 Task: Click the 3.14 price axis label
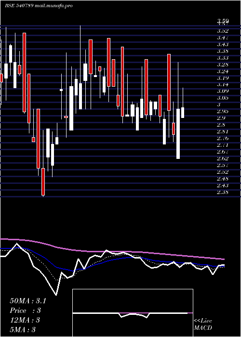[223, 85]
